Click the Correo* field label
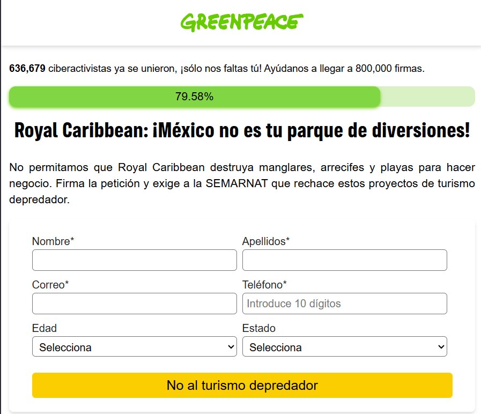The image size is (481, 414). [50, 284]
